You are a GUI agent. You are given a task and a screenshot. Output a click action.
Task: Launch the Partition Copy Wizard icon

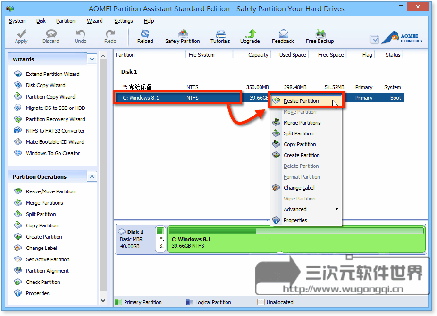pos(18,97)
